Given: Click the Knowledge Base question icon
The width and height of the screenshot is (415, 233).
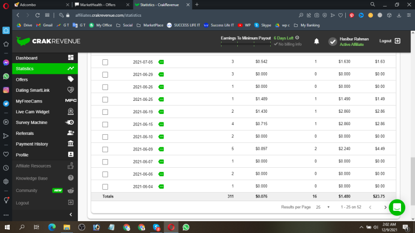Looking at the screenshot, I should coord(71,178).
